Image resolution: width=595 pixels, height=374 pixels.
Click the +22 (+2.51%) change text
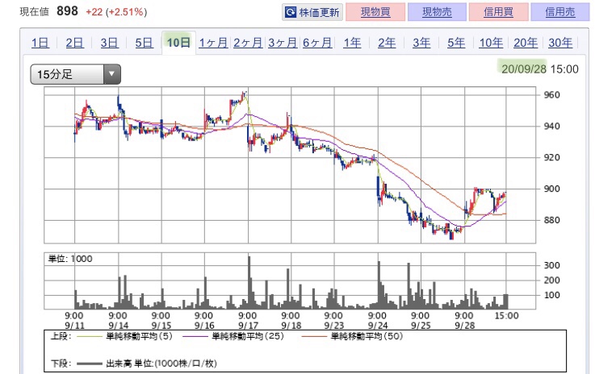116,12
